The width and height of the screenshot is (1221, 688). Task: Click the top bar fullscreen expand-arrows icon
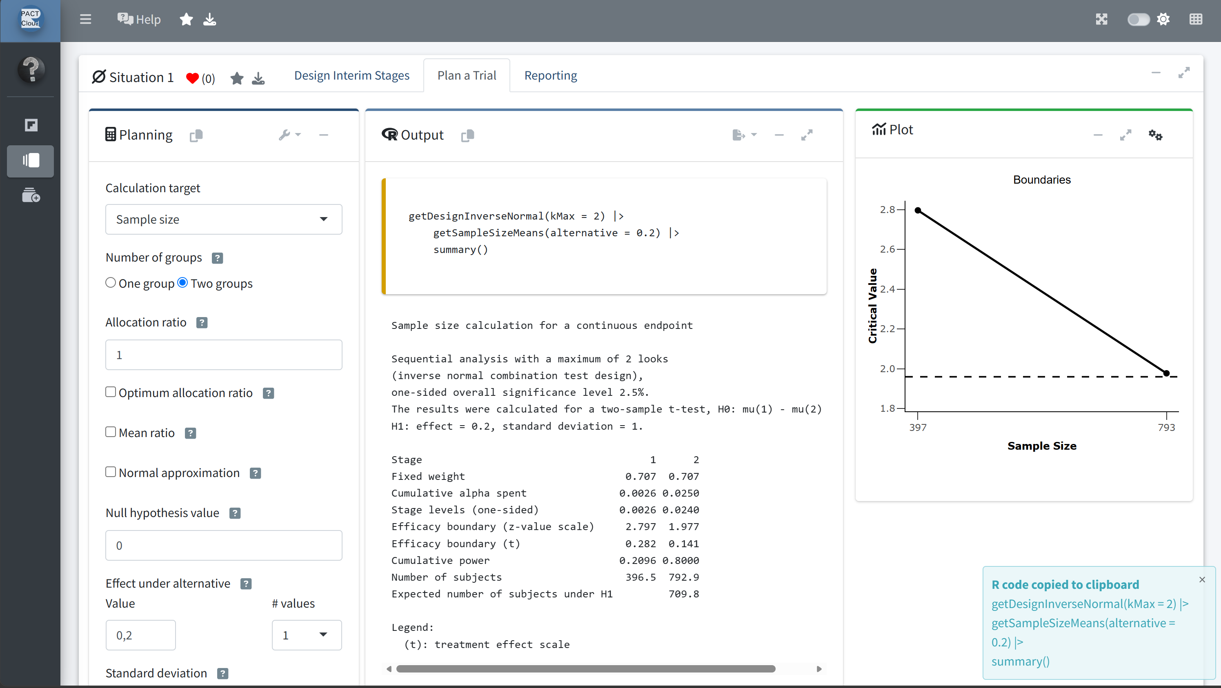1101,20
